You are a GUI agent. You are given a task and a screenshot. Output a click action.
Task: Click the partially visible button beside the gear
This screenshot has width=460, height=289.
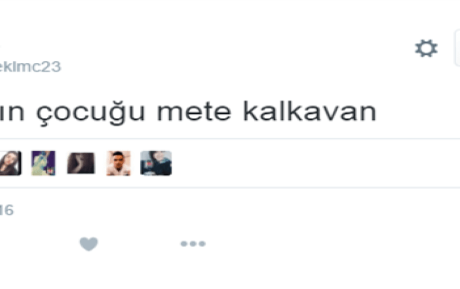pyautogui.click(x=457, y=48)
